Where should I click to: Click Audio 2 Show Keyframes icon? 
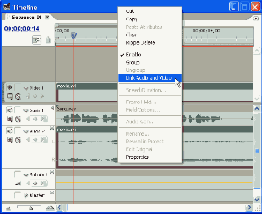[x=18, y=139]
